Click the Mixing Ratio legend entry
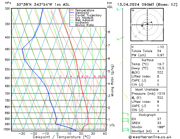The height and width of the screenshot is (139, 180). click(x=82, y=25)
